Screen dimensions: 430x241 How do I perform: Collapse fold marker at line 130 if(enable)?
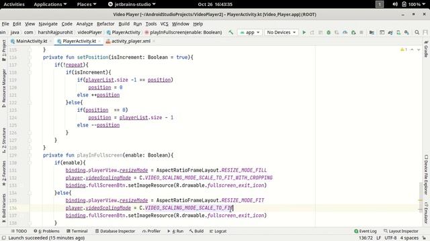(x=30, y=163)
